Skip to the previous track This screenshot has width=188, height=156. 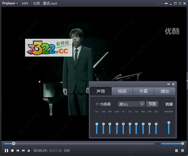18,150
